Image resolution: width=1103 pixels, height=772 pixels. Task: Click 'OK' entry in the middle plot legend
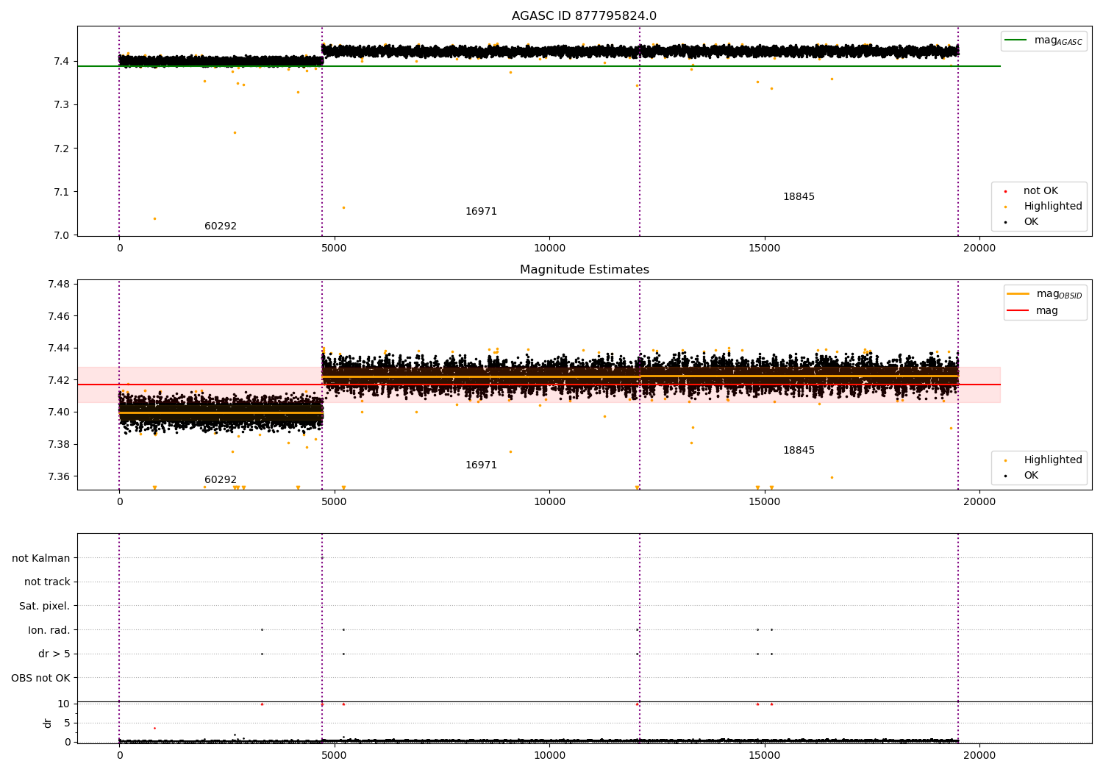pyautogui.click(x=1031, y=476)
